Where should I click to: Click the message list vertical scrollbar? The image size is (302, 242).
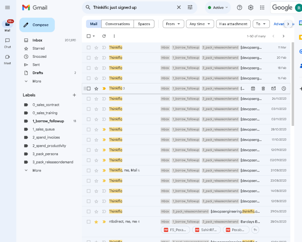point(293,84)
